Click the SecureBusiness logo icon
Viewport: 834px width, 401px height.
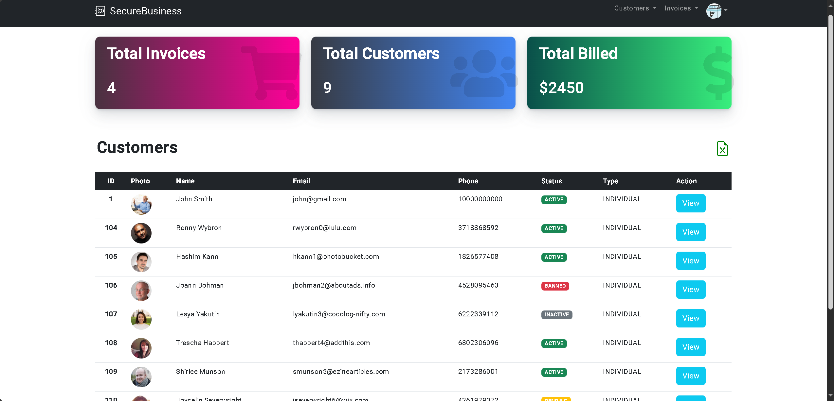point(100,11)
